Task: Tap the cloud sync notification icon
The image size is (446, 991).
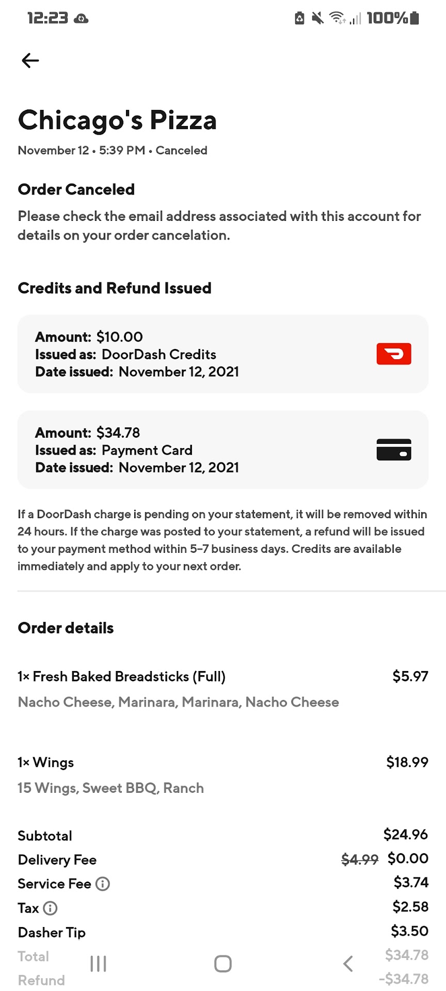Action: point(81,19)
